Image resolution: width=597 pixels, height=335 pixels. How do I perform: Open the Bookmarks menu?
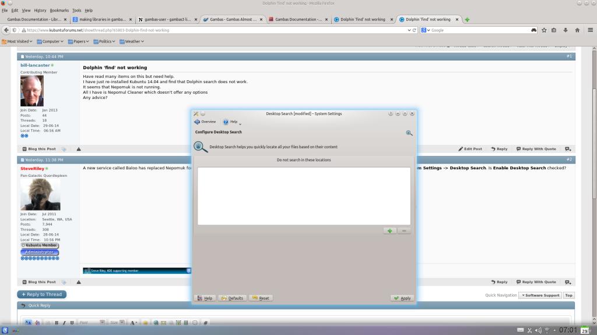click(59, 10)
